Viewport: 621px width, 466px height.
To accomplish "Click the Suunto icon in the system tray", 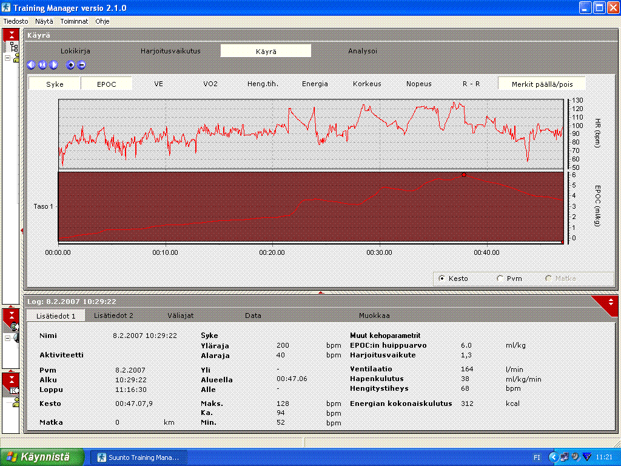I will tap(586, 457).
